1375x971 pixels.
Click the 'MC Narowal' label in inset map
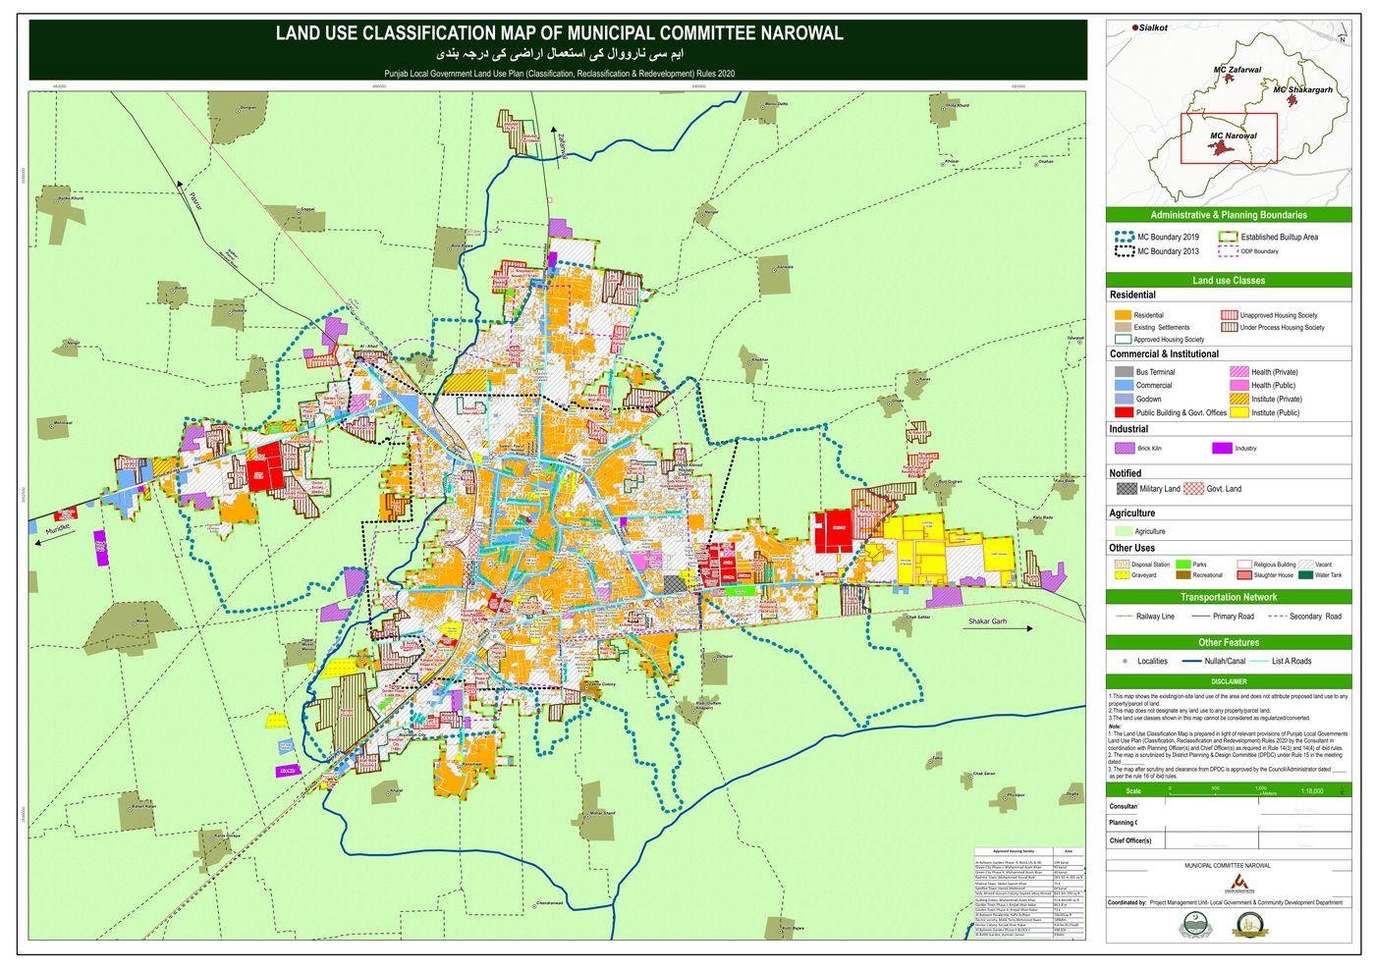coord(1234,135)
